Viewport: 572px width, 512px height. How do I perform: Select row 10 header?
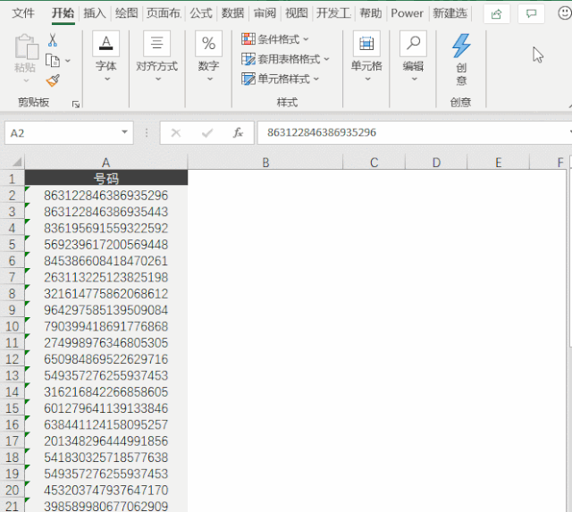tap(12, 326)
